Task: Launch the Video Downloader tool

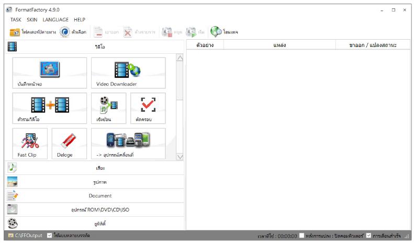Action: [x=128, y=73]
